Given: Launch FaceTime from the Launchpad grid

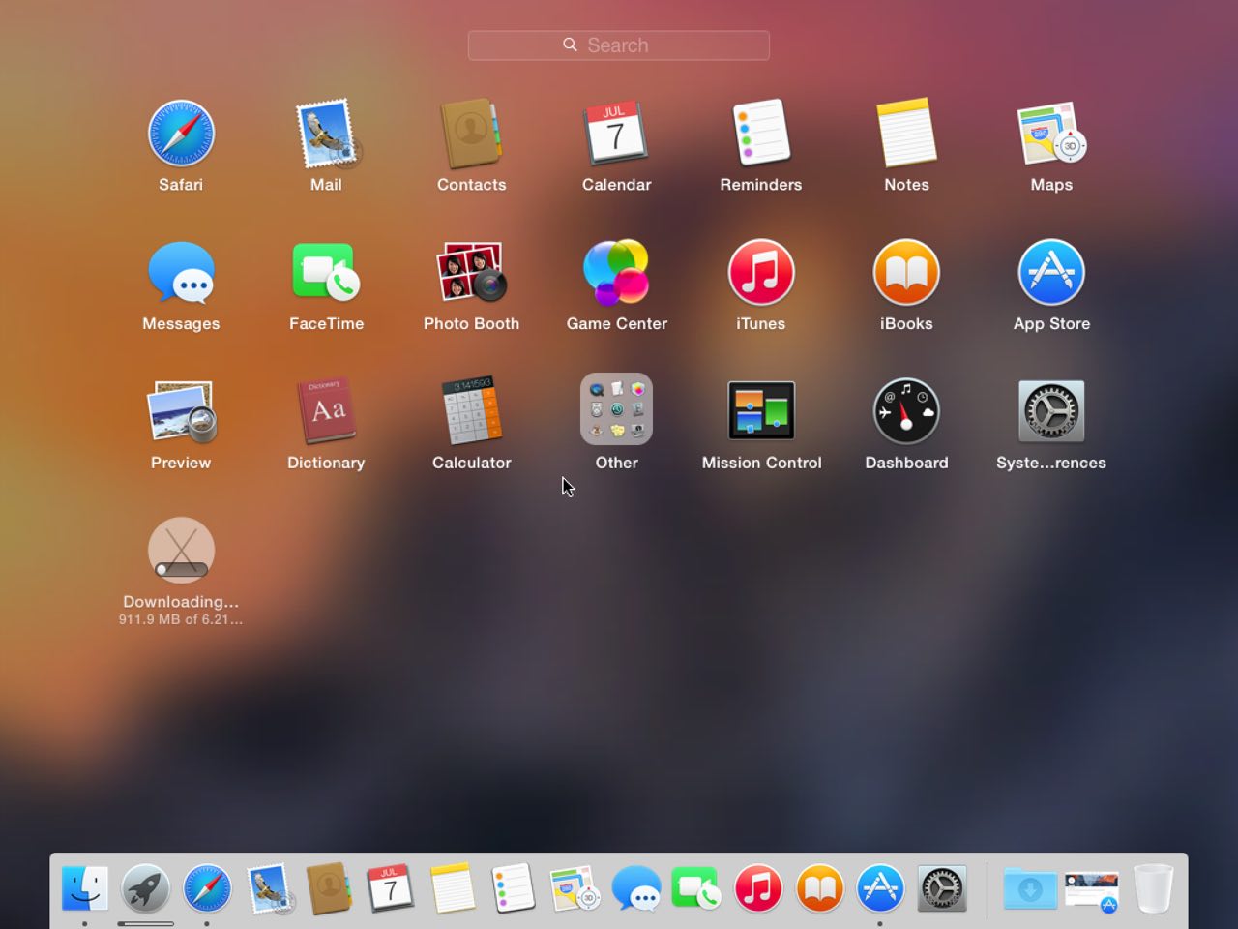Looking at the screenshot, I should click(x=326, y=273).
